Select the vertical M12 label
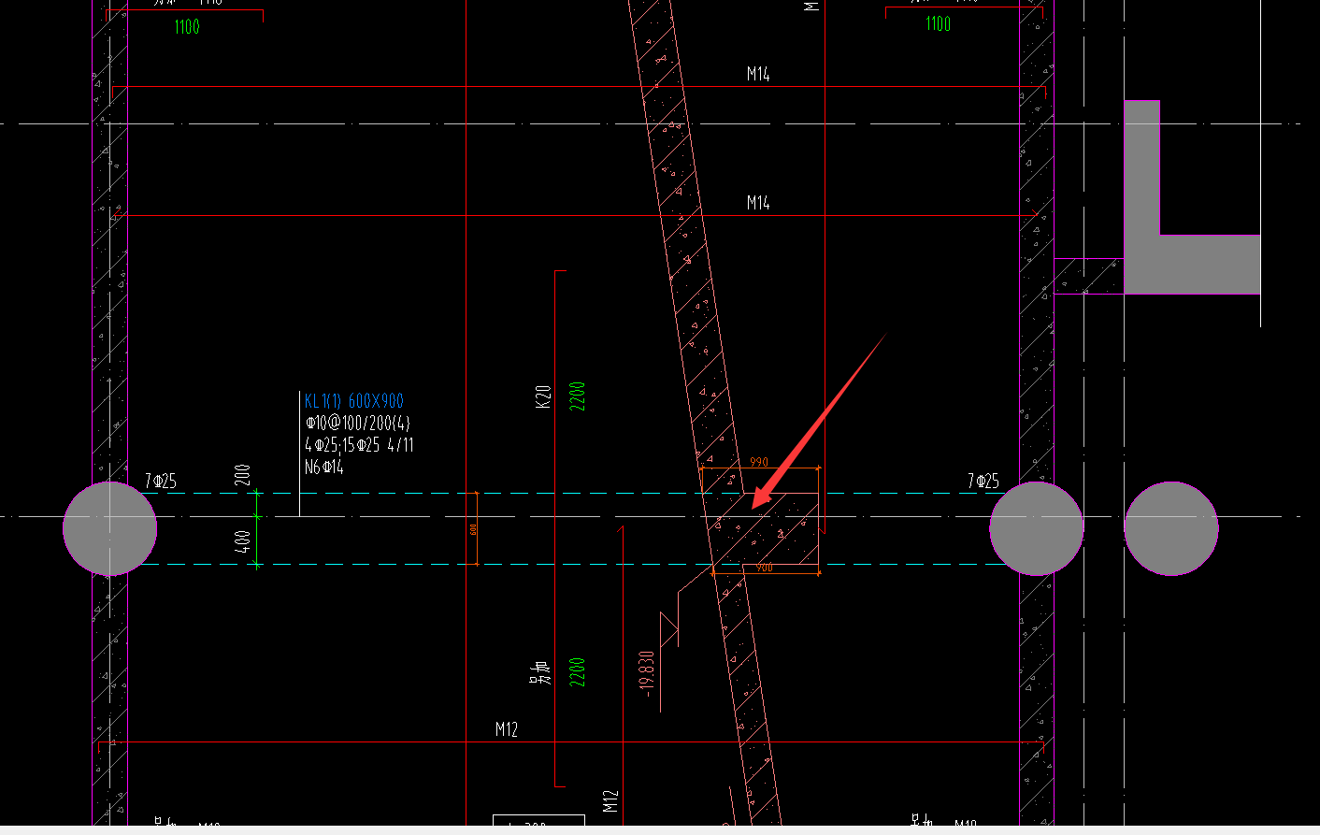The width and height of the screenshot is (1320, 835). [x=610, y=801]
